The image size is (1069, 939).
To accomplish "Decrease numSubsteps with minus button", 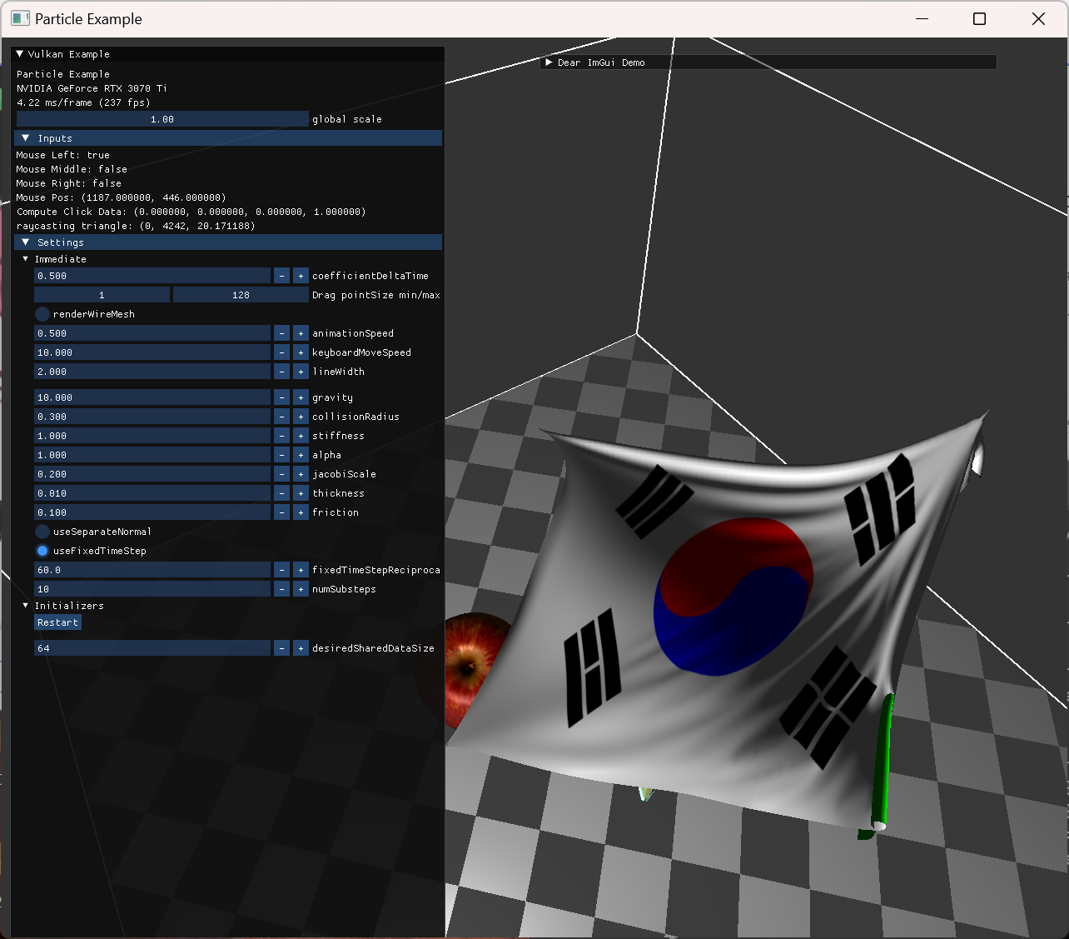I will tap(281, 589).
